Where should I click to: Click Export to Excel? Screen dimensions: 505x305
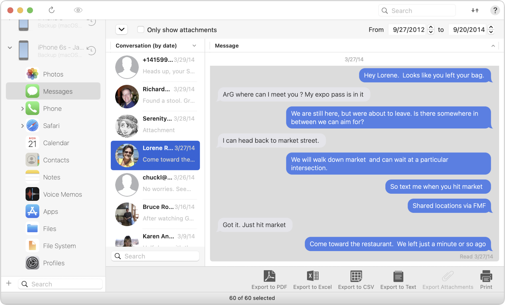(312, 280)
